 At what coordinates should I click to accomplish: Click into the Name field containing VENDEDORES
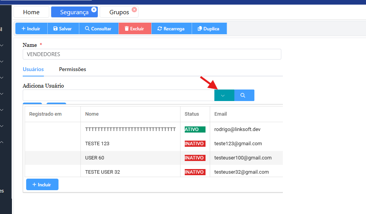click(152, 54)
